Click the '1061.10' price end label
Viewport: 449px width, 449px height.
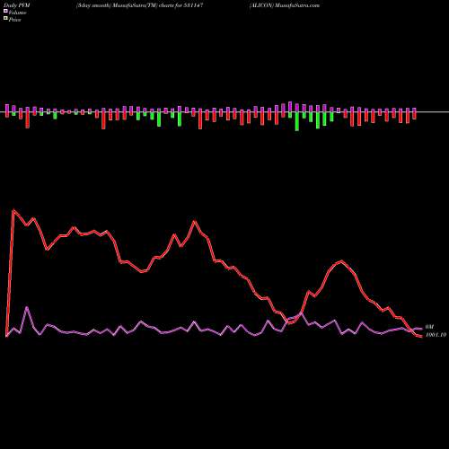[x=436, y=335]
